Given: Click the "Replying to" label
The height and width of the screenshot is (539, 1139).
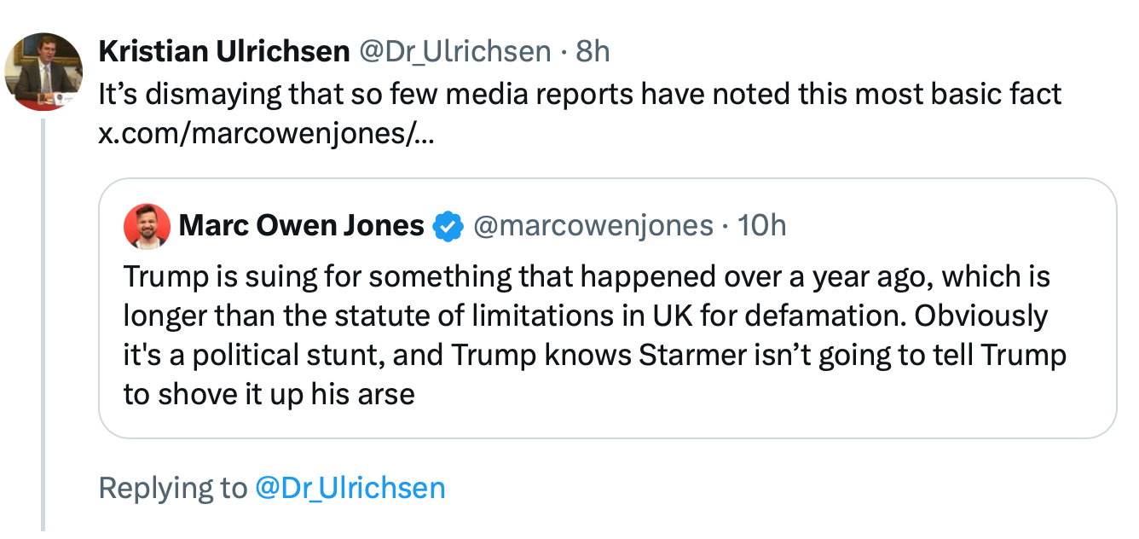Looking at the screenshot, I should [x=171, y=488].
